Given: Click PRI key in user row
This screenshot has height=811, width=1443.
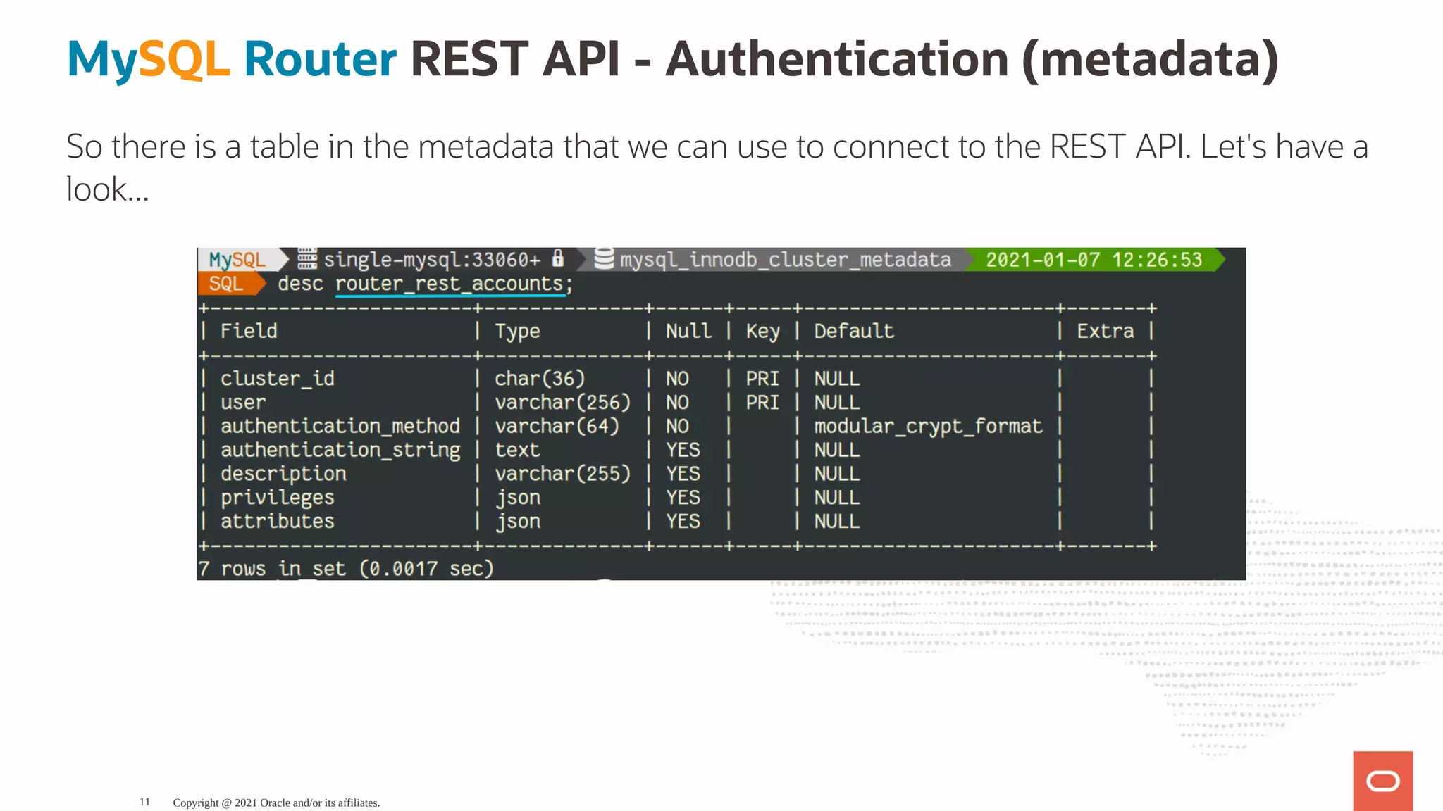Looking at the screenshot, I should tap(762, 403).
